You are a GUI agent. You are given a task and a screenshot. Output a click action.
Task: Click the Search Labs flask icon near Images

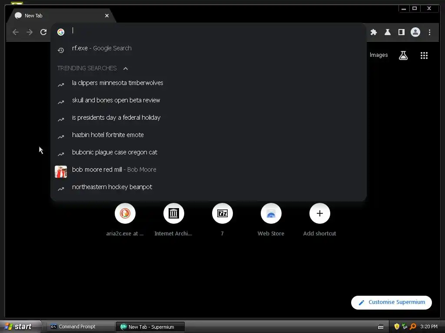coord(403,55)
